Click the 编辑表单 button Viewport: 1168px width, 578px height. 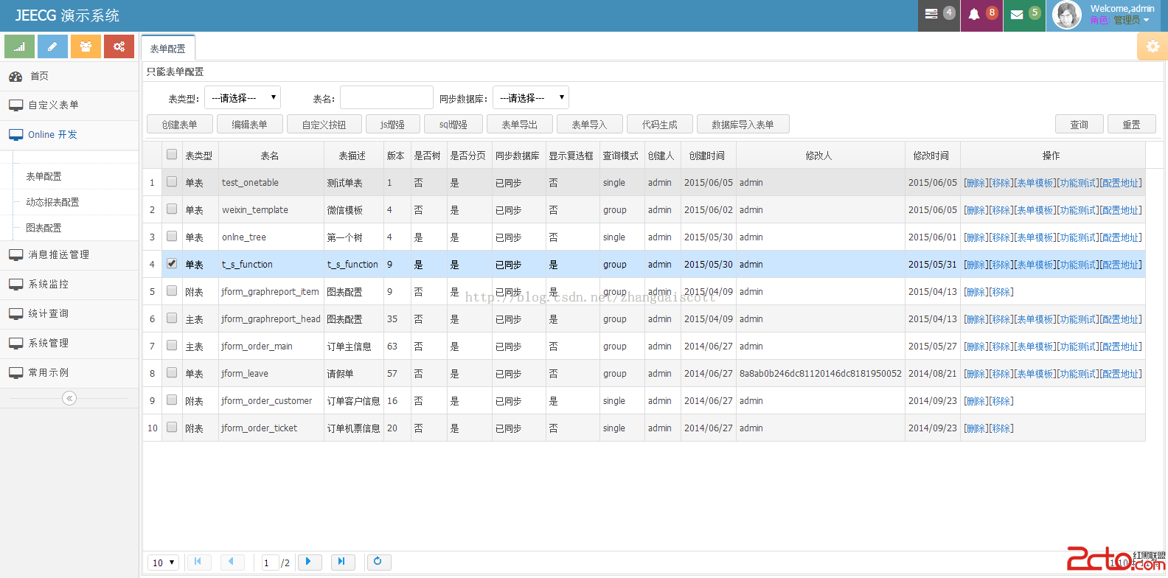tap(249, 124)
